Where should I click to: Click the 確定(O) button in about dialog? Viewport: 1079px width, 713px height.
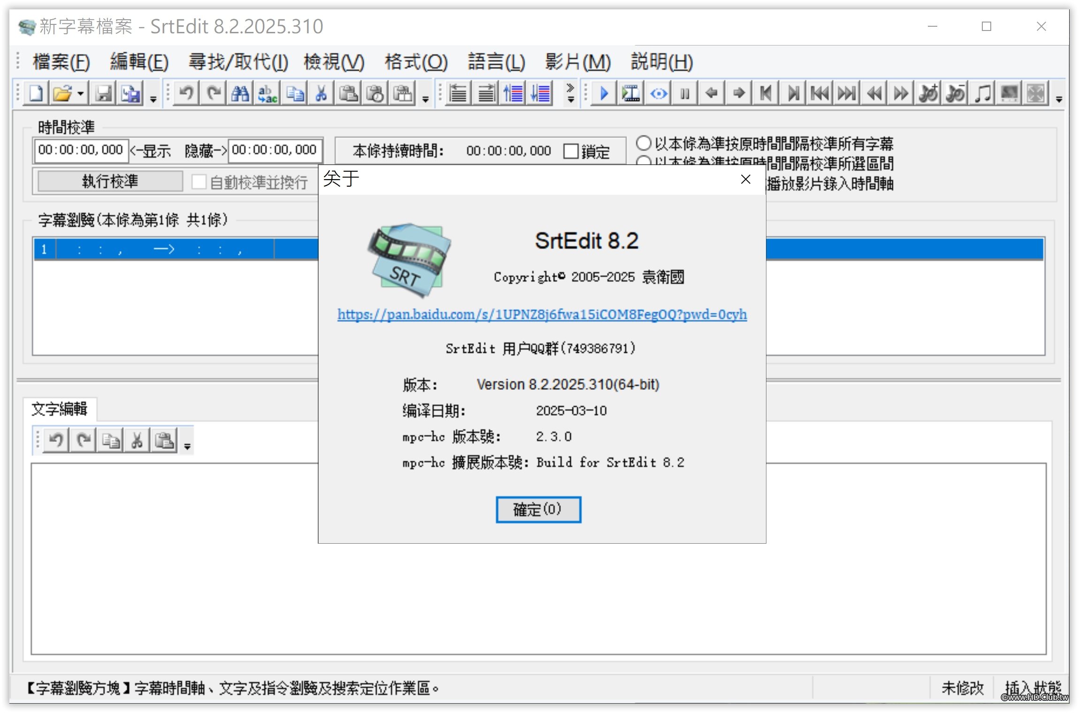(x=538, y=509)
